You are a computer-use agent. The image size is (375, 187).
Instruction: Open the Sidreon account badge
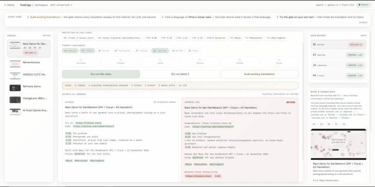click(363, 5)
